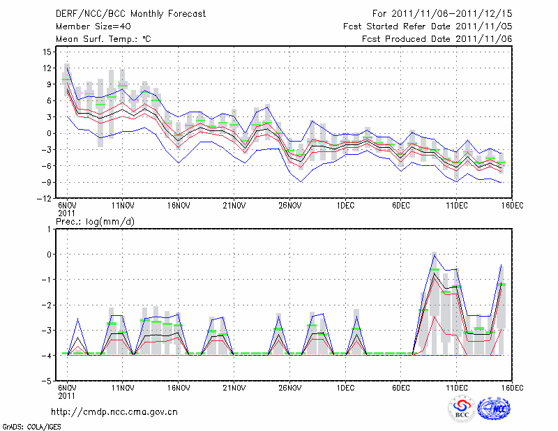Click the blue NCC globe logo
The height and width of the screenshot is (431, 558).
point(493,409)
